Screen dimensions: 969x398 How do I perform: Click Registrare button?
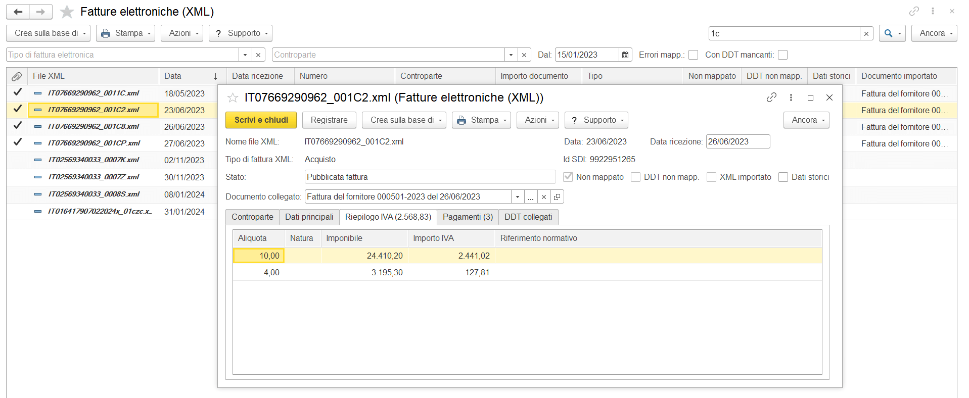(329, 120)
